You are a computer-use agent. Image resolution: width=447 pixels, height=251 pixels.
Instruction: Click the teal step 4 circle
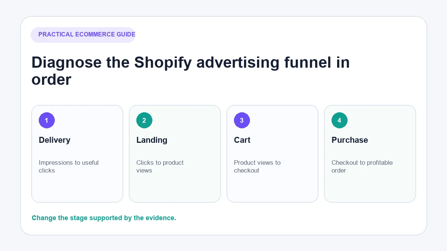pyautogui.click(x=339, y=120)
